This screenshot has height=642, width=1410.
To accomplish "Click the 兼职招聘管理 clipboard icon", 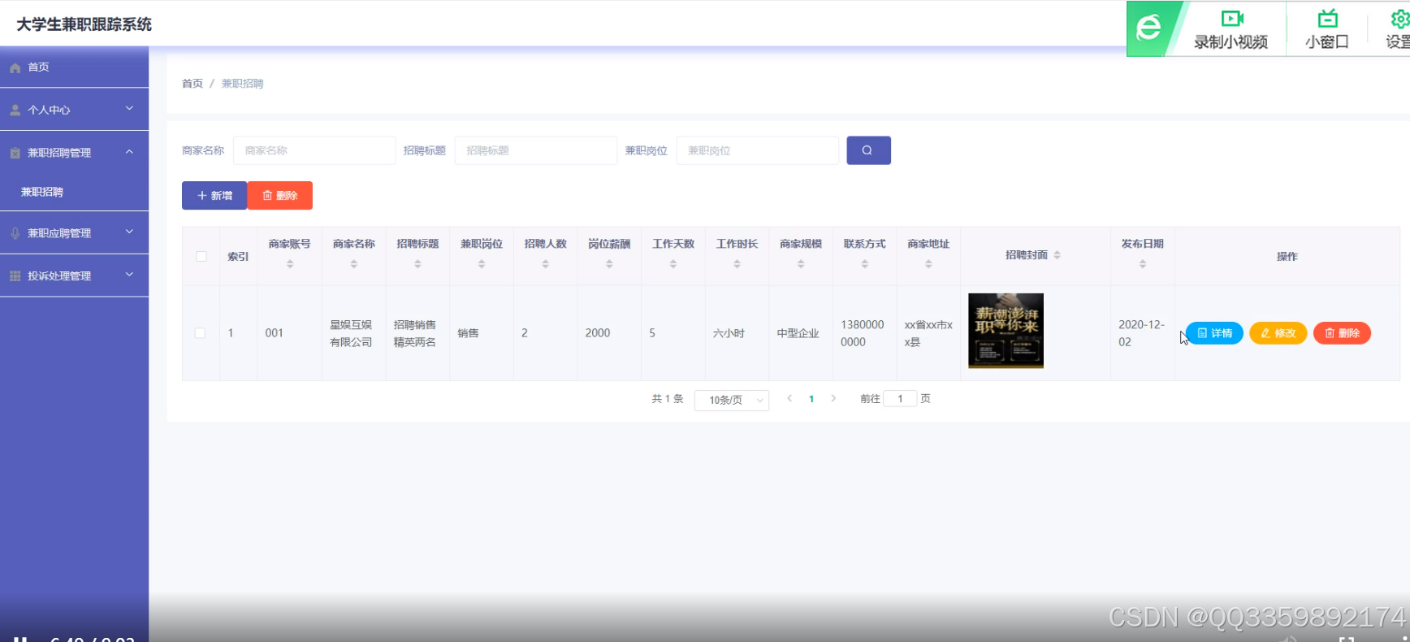I will coord(15,153).
